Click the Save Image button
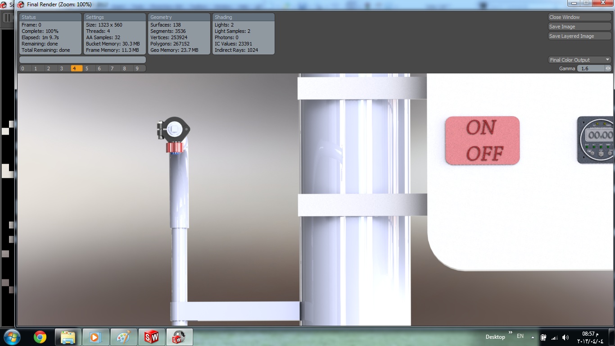The height and width of the screenshot is (346, 615). click(579, 27)
